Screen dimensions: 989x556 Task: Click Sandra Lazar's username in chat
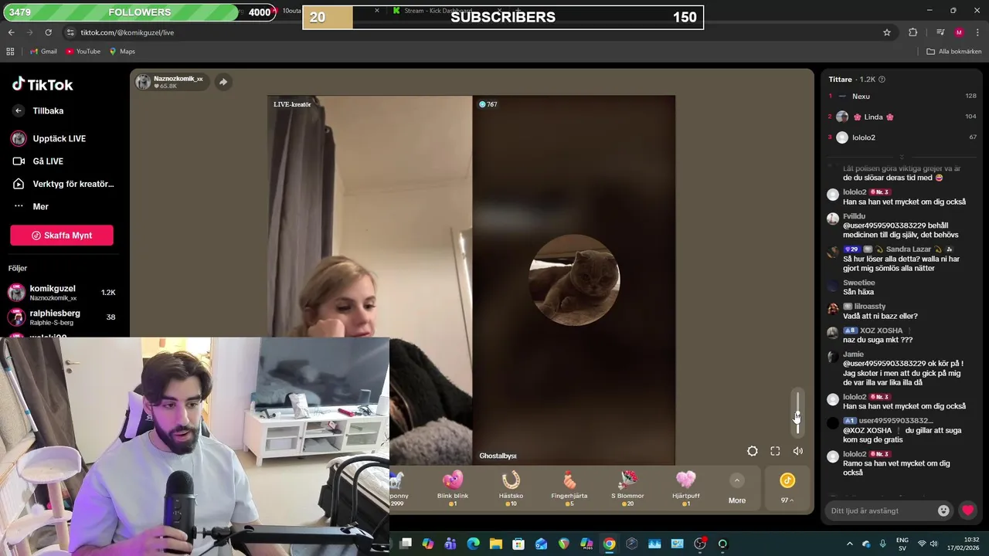tap(909, 249)
